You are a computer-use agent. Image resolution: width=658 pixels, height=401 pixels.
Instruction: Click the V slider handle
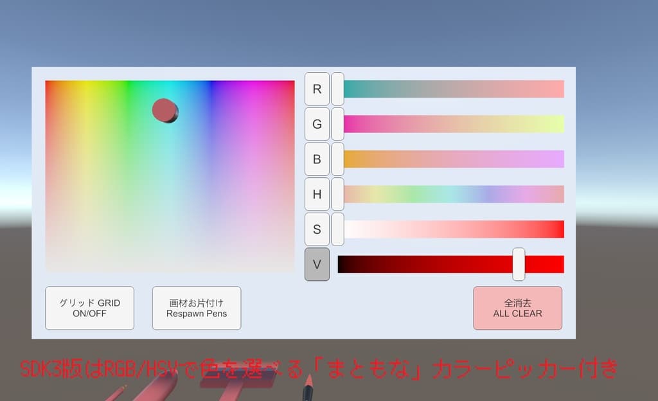click(518, 263)
